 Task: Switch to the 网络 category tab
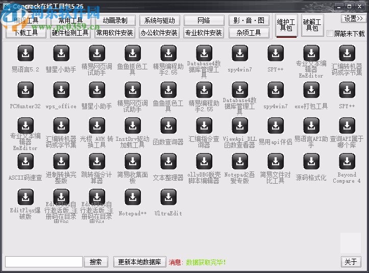tap(204, 20)
